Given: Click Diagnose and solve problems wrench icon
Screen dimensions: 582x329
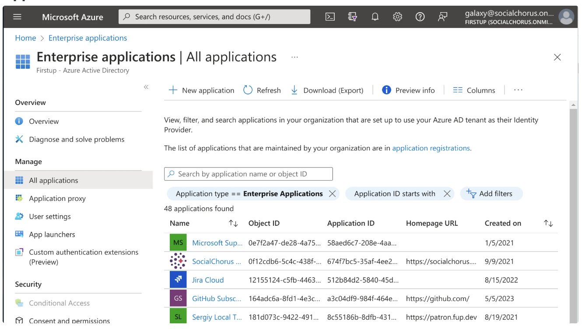Looking at the screenshot, I should [x=19, y=139].
